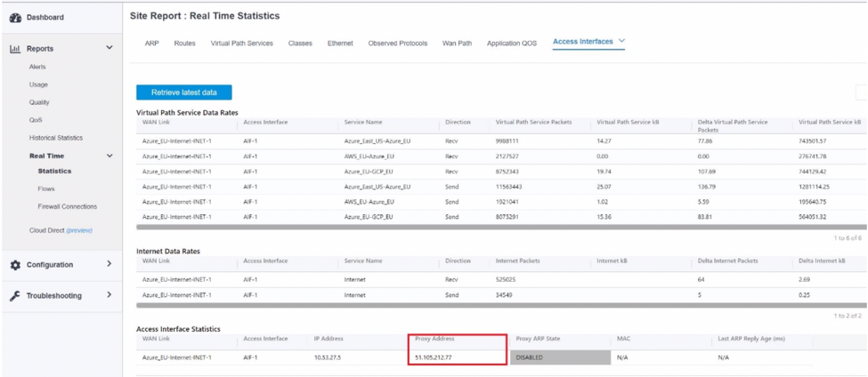Open the Access Interfaces tab dropdown arrow
868x377 pixels.
(x=621, y=42)
